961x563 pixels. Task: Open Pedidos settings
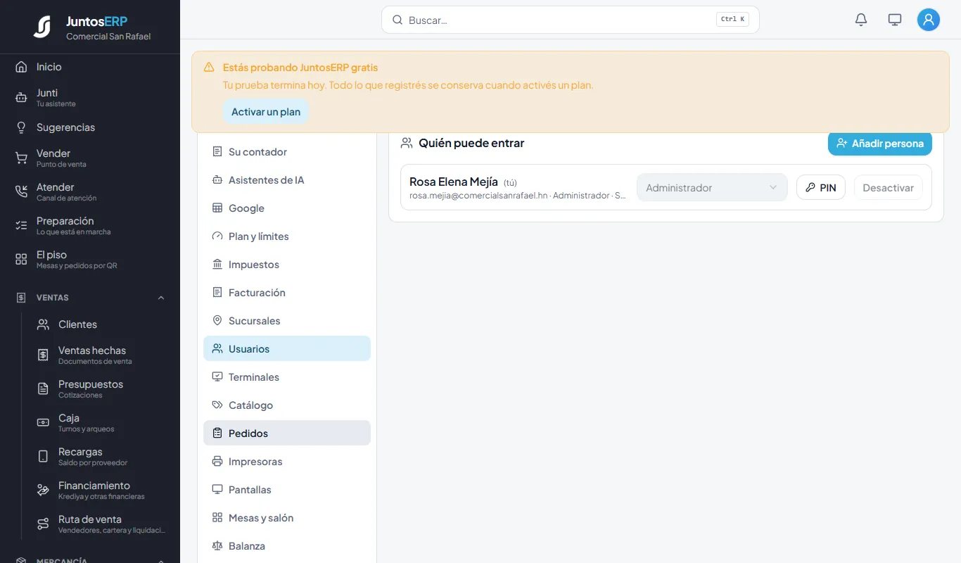point(287,434)
